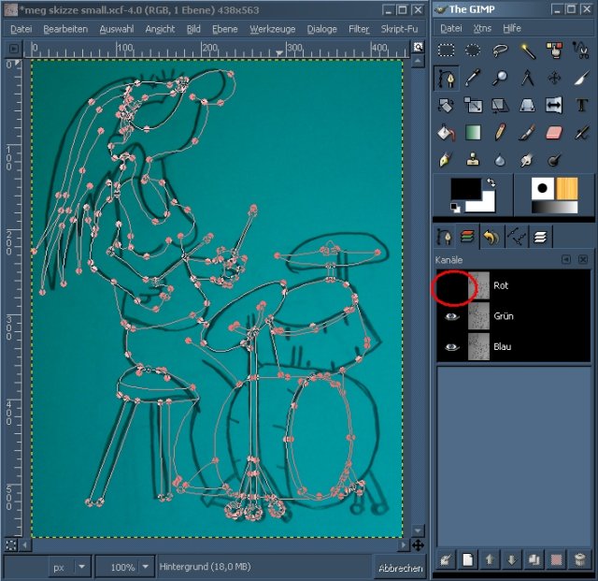Switch to the Layers tab in dock
The height and width of the screenshot is (581, 598).
point(540,237)
